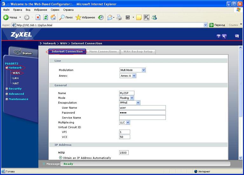Open the Mail envelope icon
Screen dimensions: 244x175
click(110, 17)
